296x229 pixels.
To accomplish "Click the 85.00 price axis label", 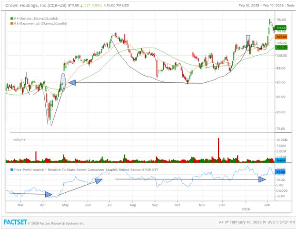I will pos(281,97).
